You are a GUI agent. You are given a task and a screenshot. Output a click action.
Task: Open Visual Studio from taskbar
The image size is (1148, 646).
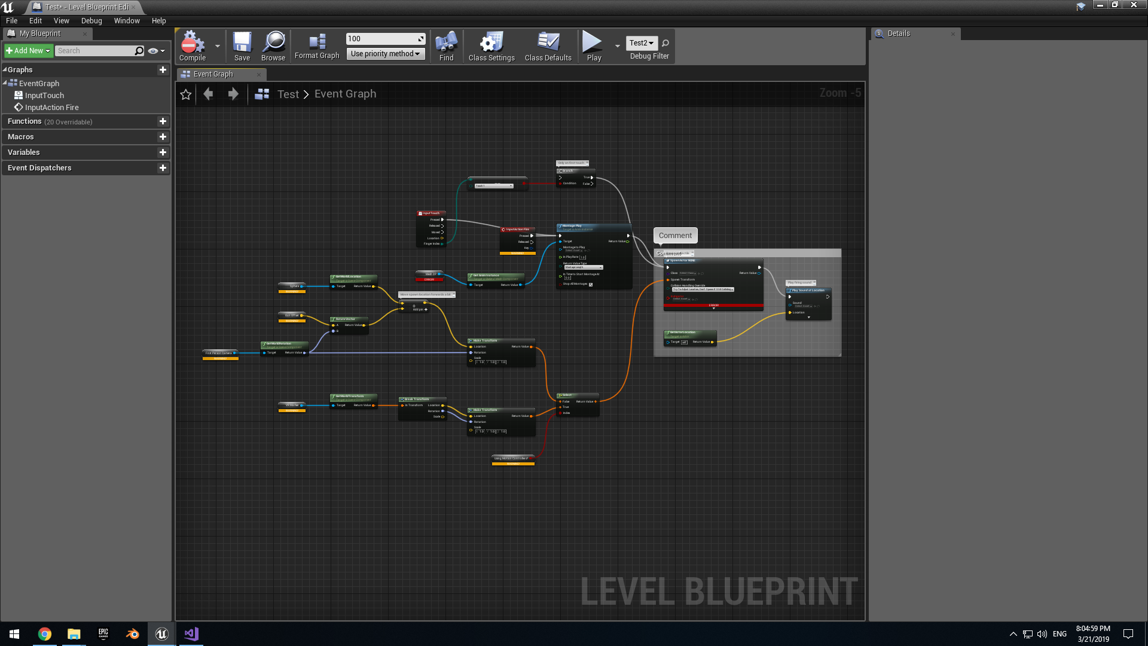(191, 634)
